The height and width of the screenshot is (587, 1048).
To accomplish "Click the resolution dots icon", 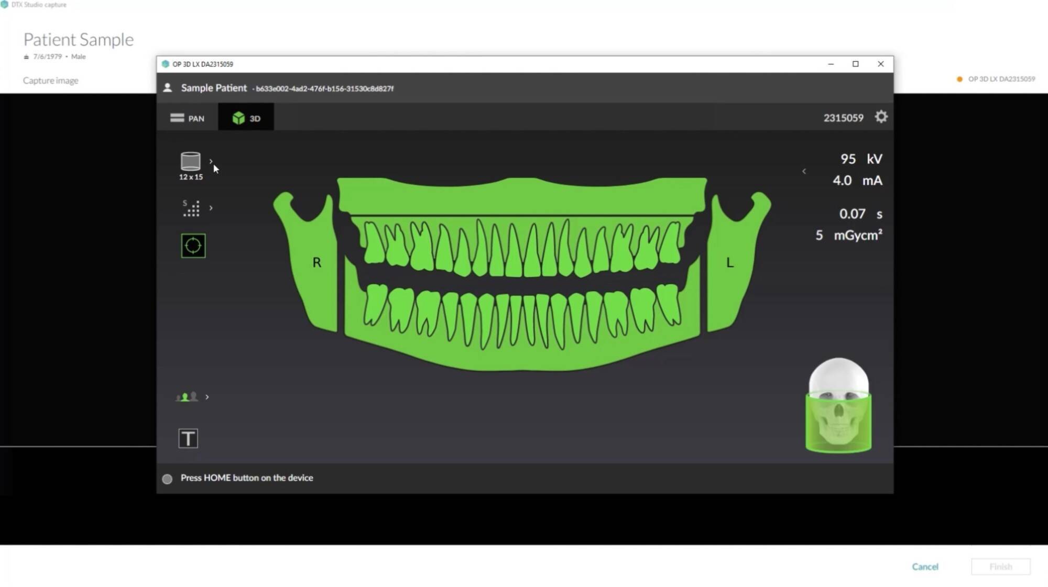I will 191,208.
